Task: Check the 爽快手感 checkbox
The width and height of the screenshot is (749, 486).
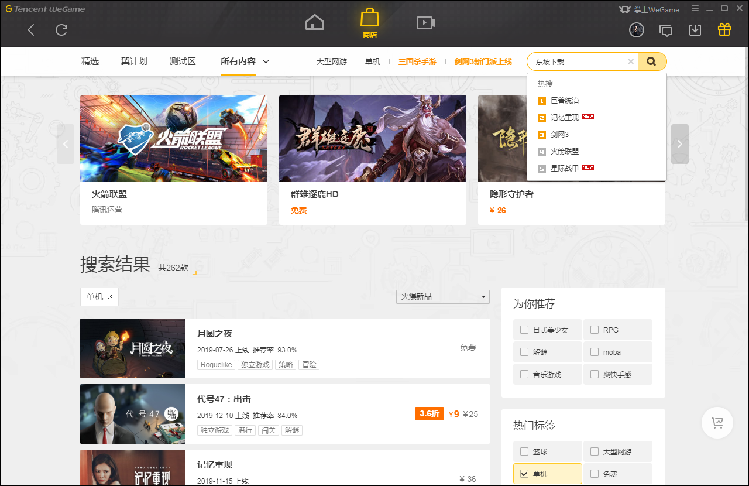Action: click(595, 374)
